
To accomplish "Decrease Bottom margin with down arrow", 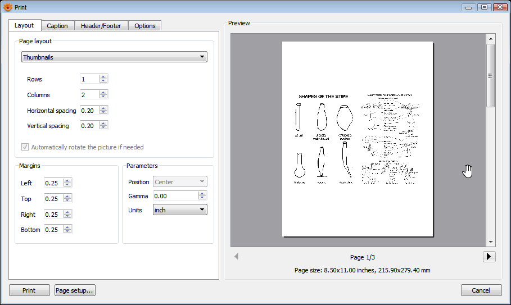I will pyautogui.click(x=67, y=232).
